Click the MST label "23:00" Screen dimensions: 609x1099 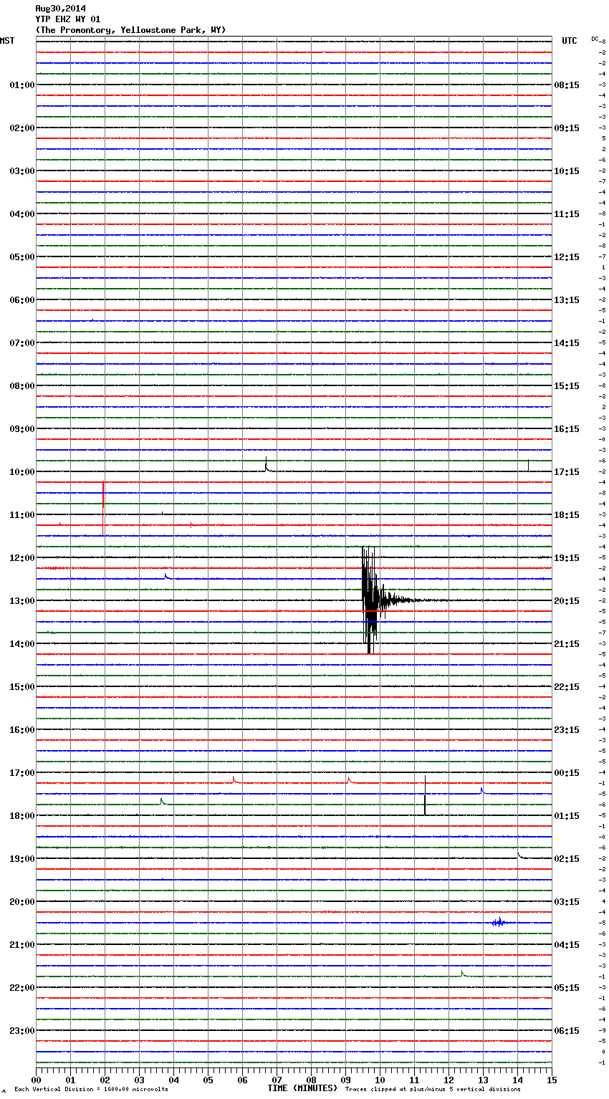point(22,1031)
